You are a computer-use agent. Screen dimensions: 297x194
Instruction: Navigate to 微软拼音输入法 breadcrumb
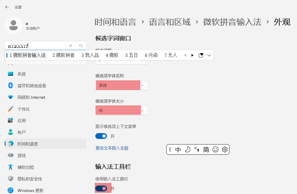[232, 22]
